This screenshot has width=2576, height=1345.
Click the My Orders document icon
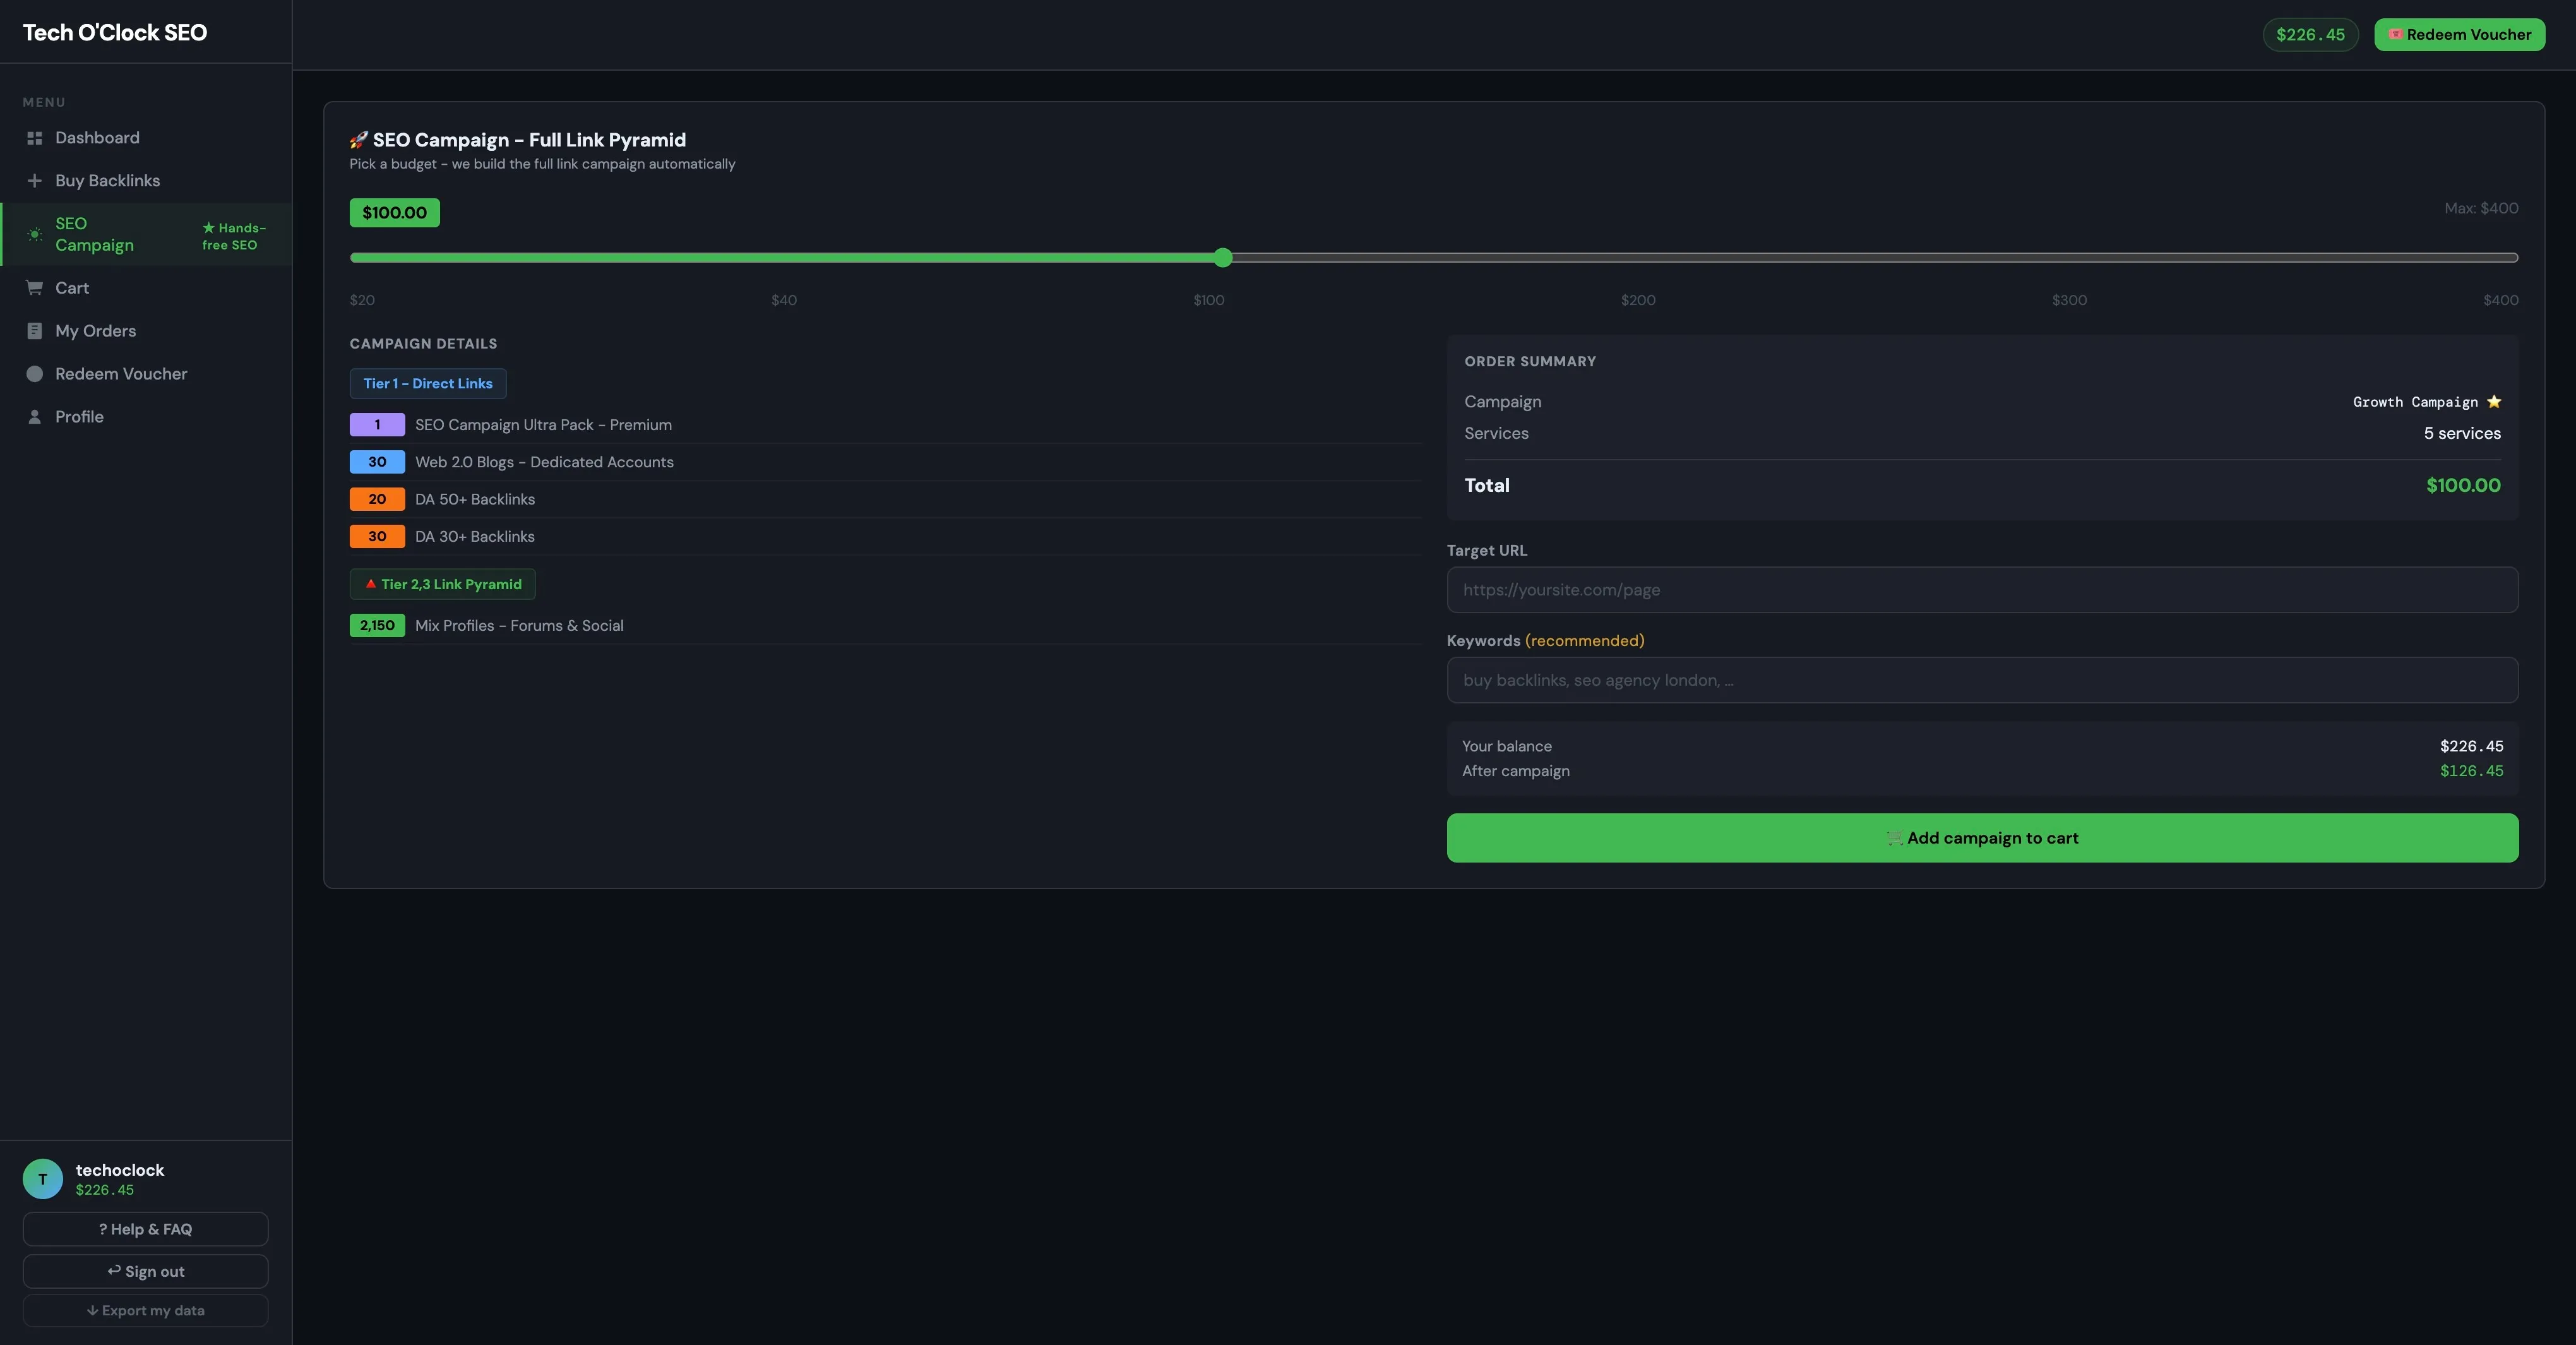coord(34,331)
